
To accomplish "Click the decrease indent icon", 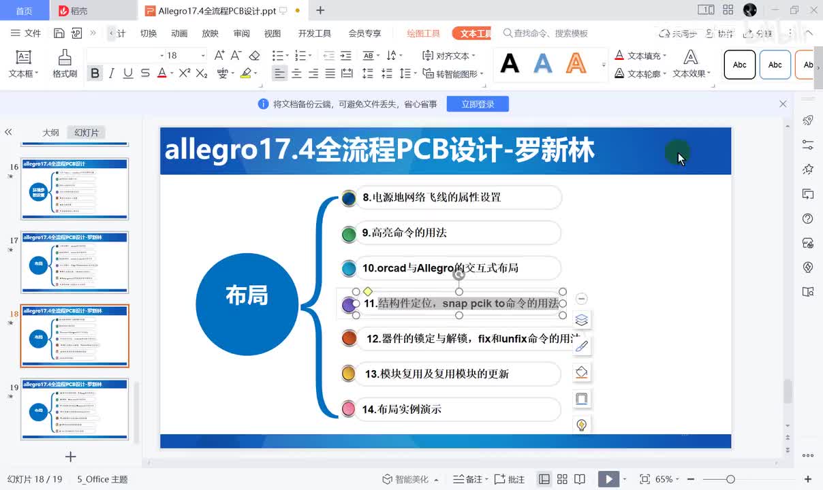I will [x=328, y=55].
